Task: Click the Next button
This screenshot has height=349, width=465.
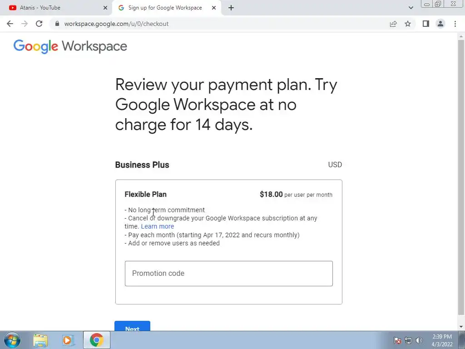Action: pyautogui.click(x=132, y=326)
